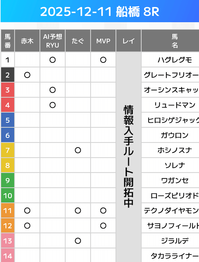The width and height of the screenshot is (199, 262).
Task: Click the 赤木 circle mark for horse 2
Action: click(27, 75)
